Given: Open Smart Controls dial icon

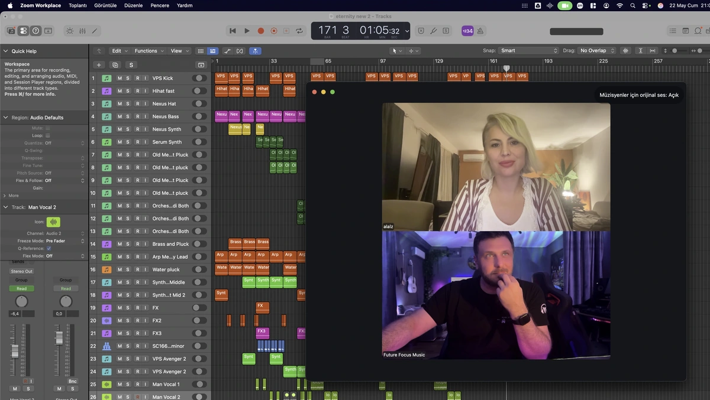Looking at the screenshot, I should pyautogui.click(x=70, y=31).
